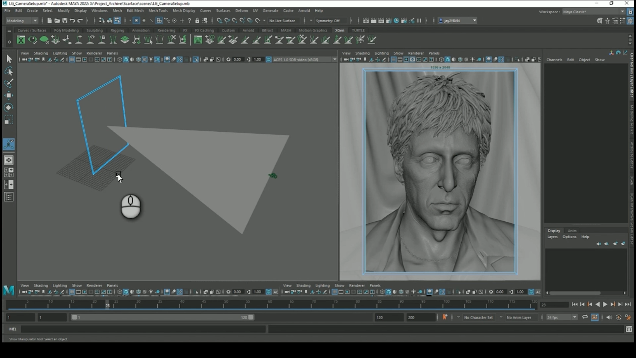The height and width of the screenshot is (358, 636).
Task: Select the Paint Selection tool
Action: [x=9, y=83]
